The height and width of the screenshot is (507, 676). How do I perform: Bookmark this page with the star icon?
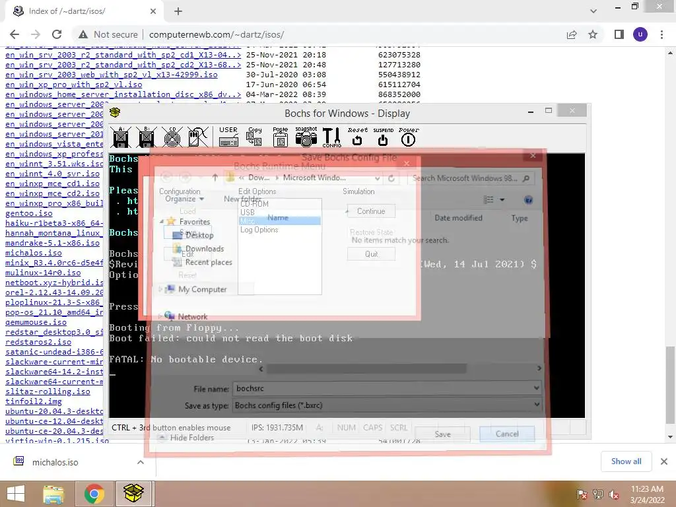click(x=593, y=34)
